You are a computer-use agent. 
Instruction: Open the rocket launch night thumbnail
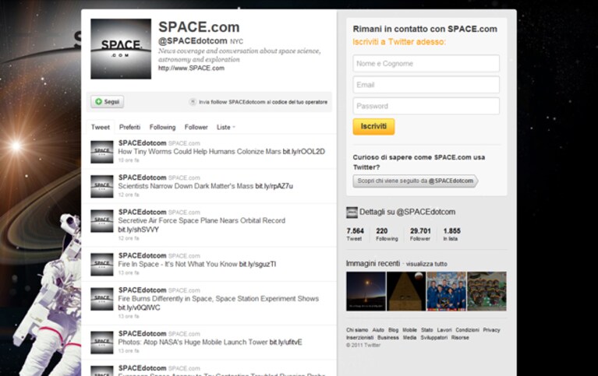point(366,291)
